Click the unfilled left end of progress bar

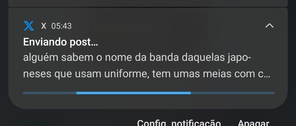(x=50, y=93)
